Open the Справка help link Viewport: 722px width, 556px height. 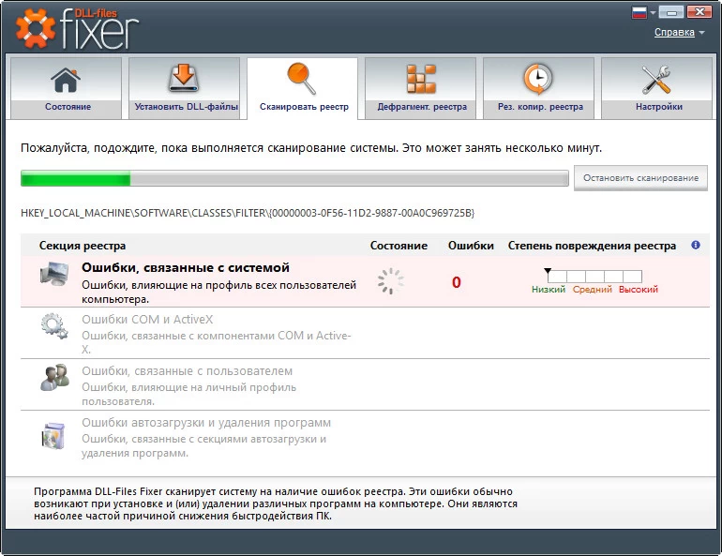pos(674,33)
